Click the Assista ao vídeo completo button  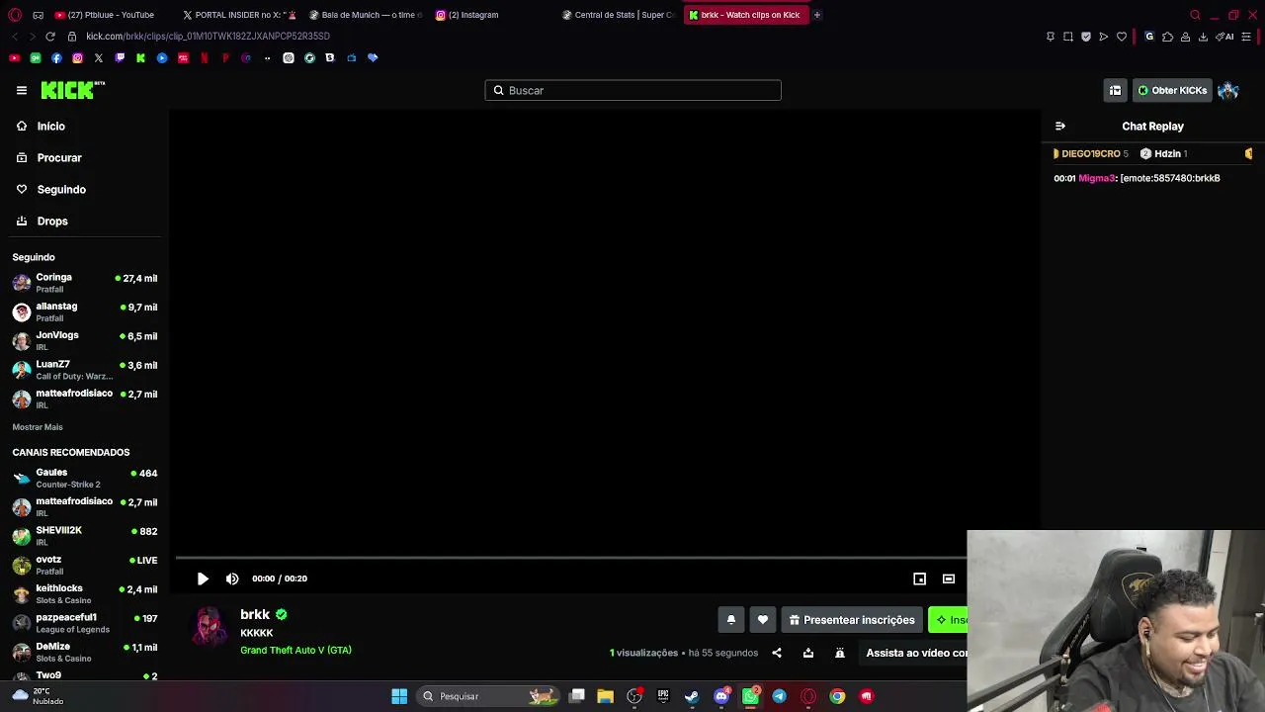914,653
